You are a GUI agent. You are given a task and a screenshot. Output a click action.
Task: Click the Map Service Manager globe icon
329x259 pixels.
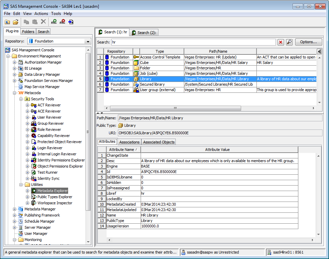(20, 87)
